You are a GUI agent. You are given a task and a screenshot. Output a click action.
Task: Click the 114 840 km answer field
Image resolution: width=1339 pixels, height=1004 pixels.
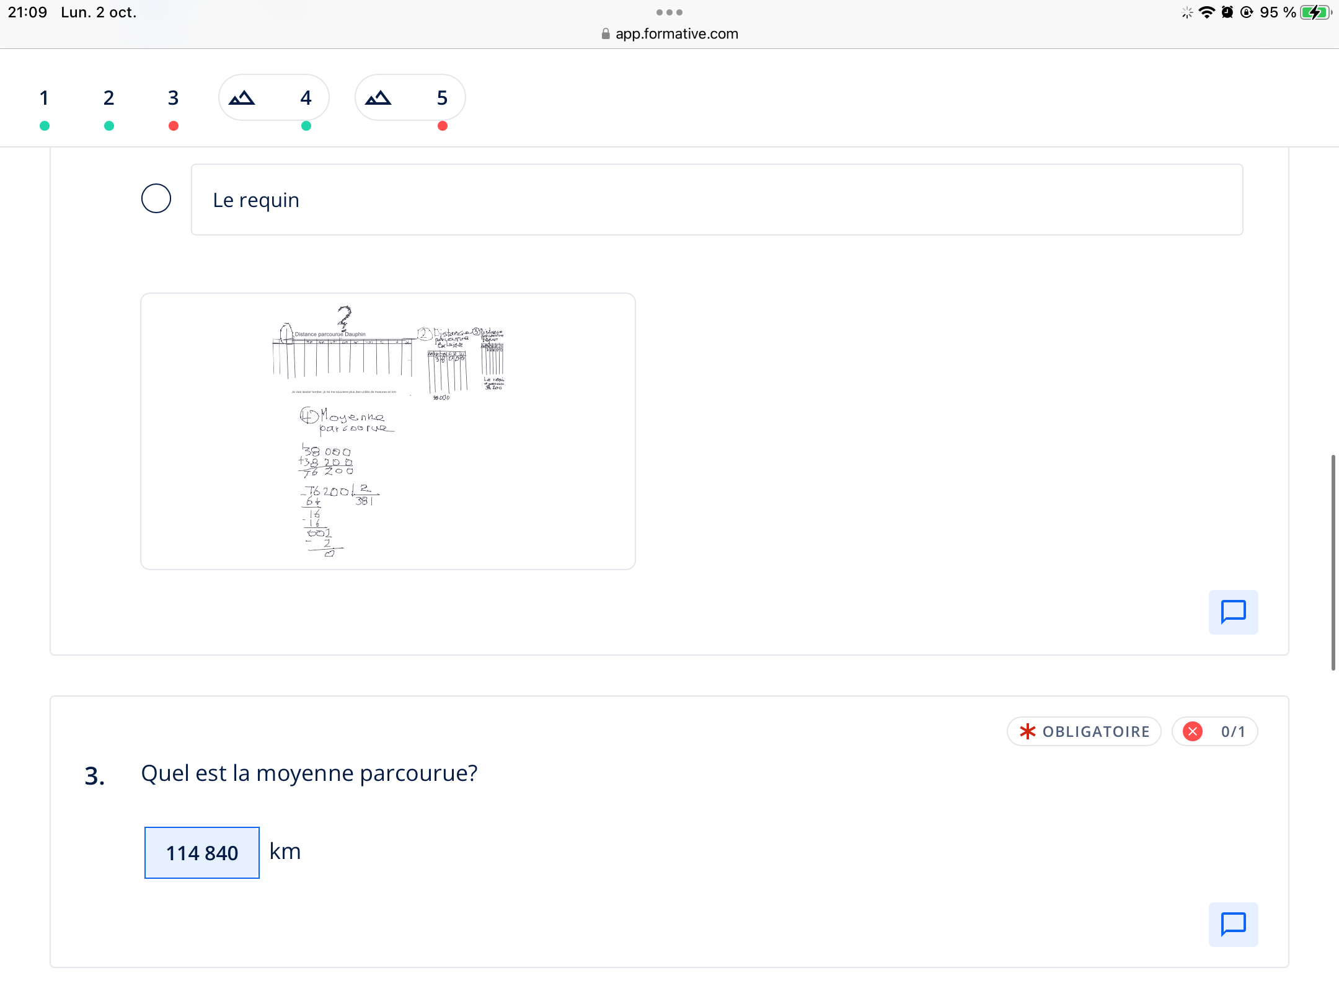click(x=202, y=853)
